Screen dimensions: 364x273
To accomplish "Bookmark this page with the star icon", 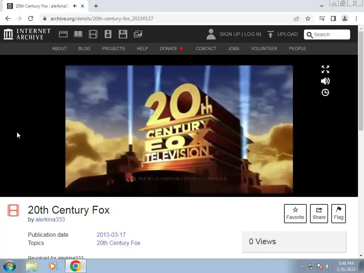I will (x=308, y=18).
